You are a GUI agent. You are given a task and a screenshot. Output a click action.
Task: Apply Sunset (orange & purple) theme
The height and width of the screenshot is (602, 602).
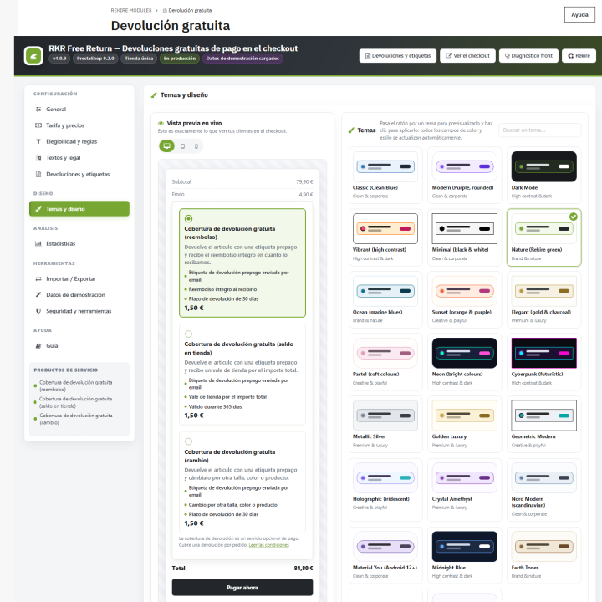point(465,300)
